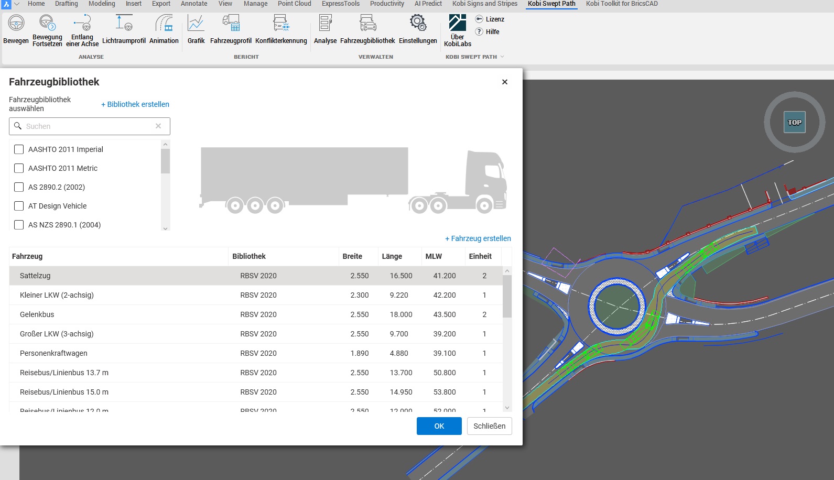834x480 pixels.
Task: Open Kobi Toolkit for BricsCAD tab
Action: tap(622, 4)
